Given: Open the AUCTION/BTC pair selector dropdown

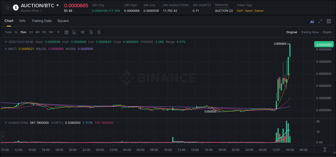Looking at the screenshot, I should click(58, 5).
